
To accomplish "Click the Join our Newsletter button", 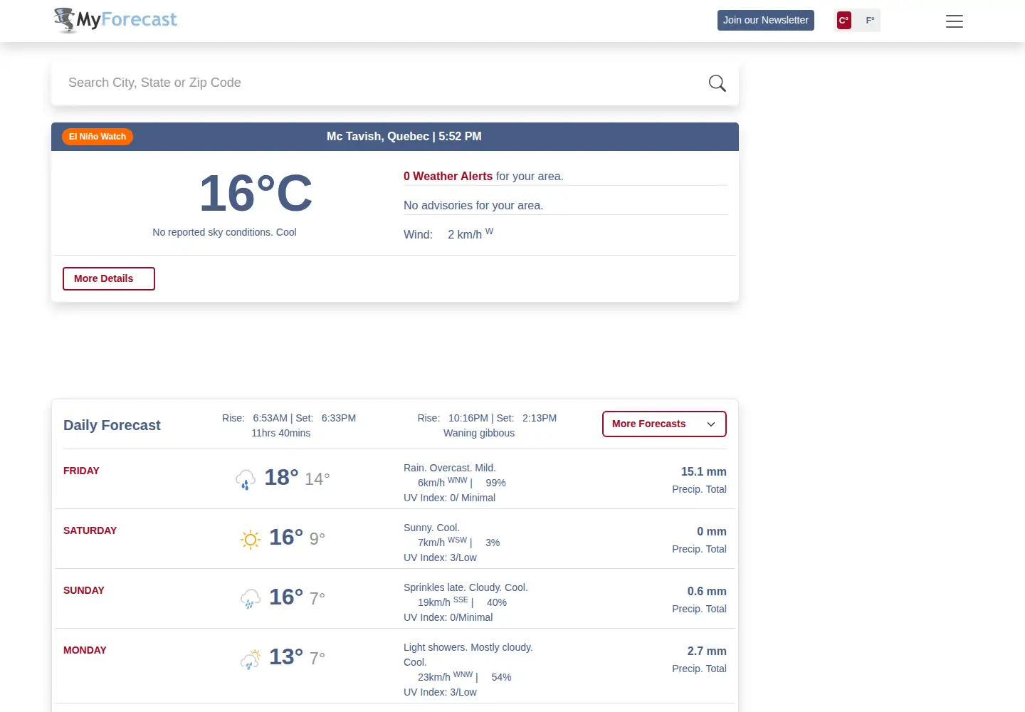I will point(766,20).
